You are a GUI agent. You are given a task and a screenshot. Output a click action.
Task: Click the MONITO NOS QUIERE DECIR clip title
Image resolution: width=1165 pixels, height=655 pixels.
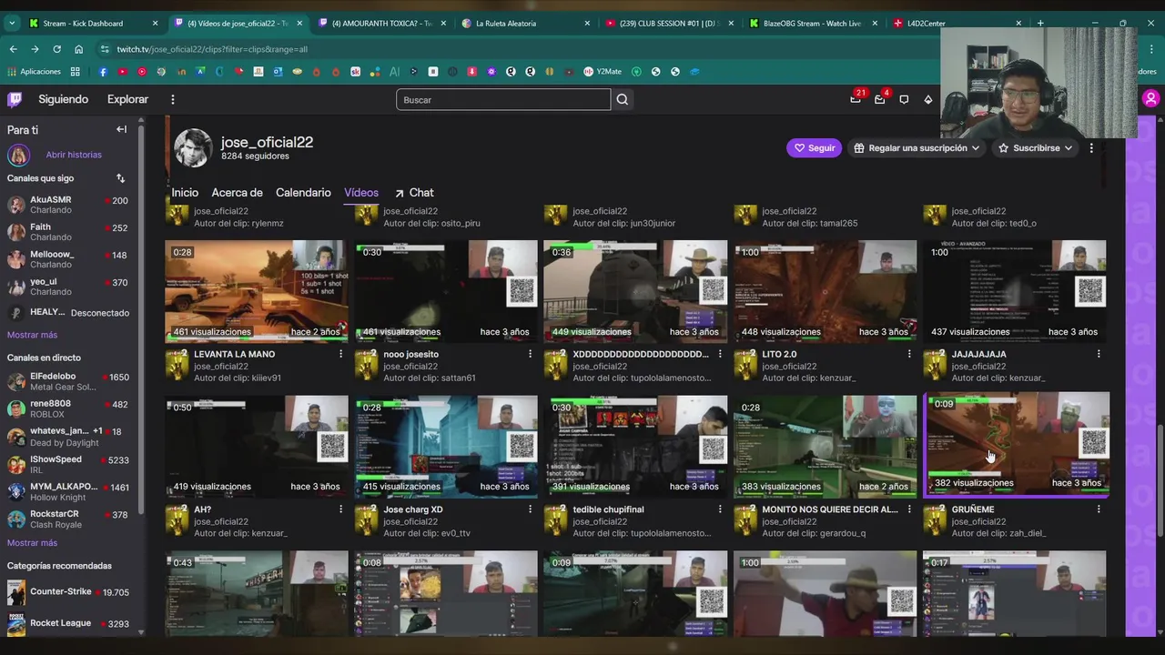830,509
